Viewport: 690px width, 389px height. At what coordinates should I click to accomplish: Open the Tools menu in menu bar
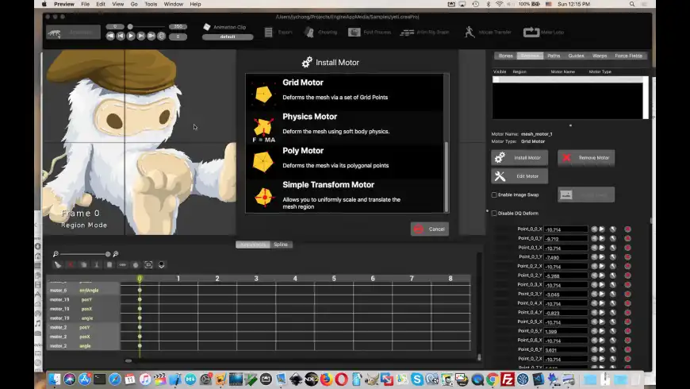coord(151,4)
